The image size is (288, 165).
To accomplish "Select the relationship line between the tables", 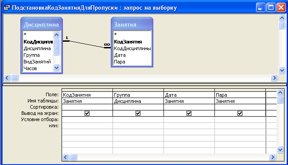I will tap(87, 44).
